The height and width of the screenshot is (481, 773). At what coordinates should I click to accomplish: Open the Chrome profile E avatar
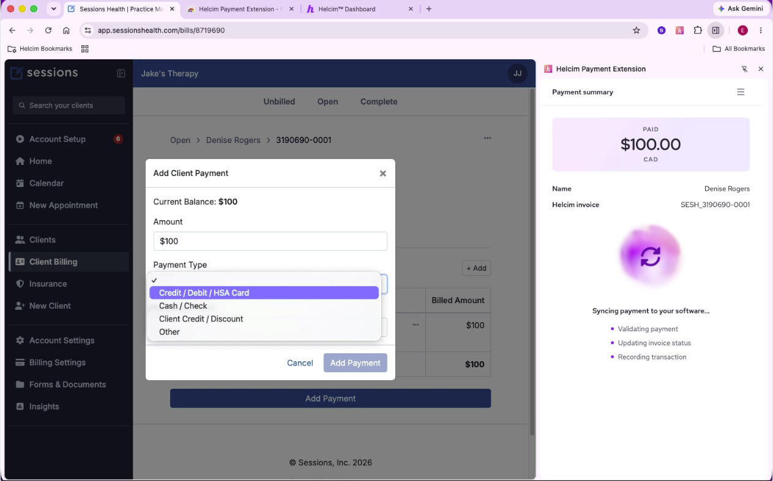click(742, 30)
